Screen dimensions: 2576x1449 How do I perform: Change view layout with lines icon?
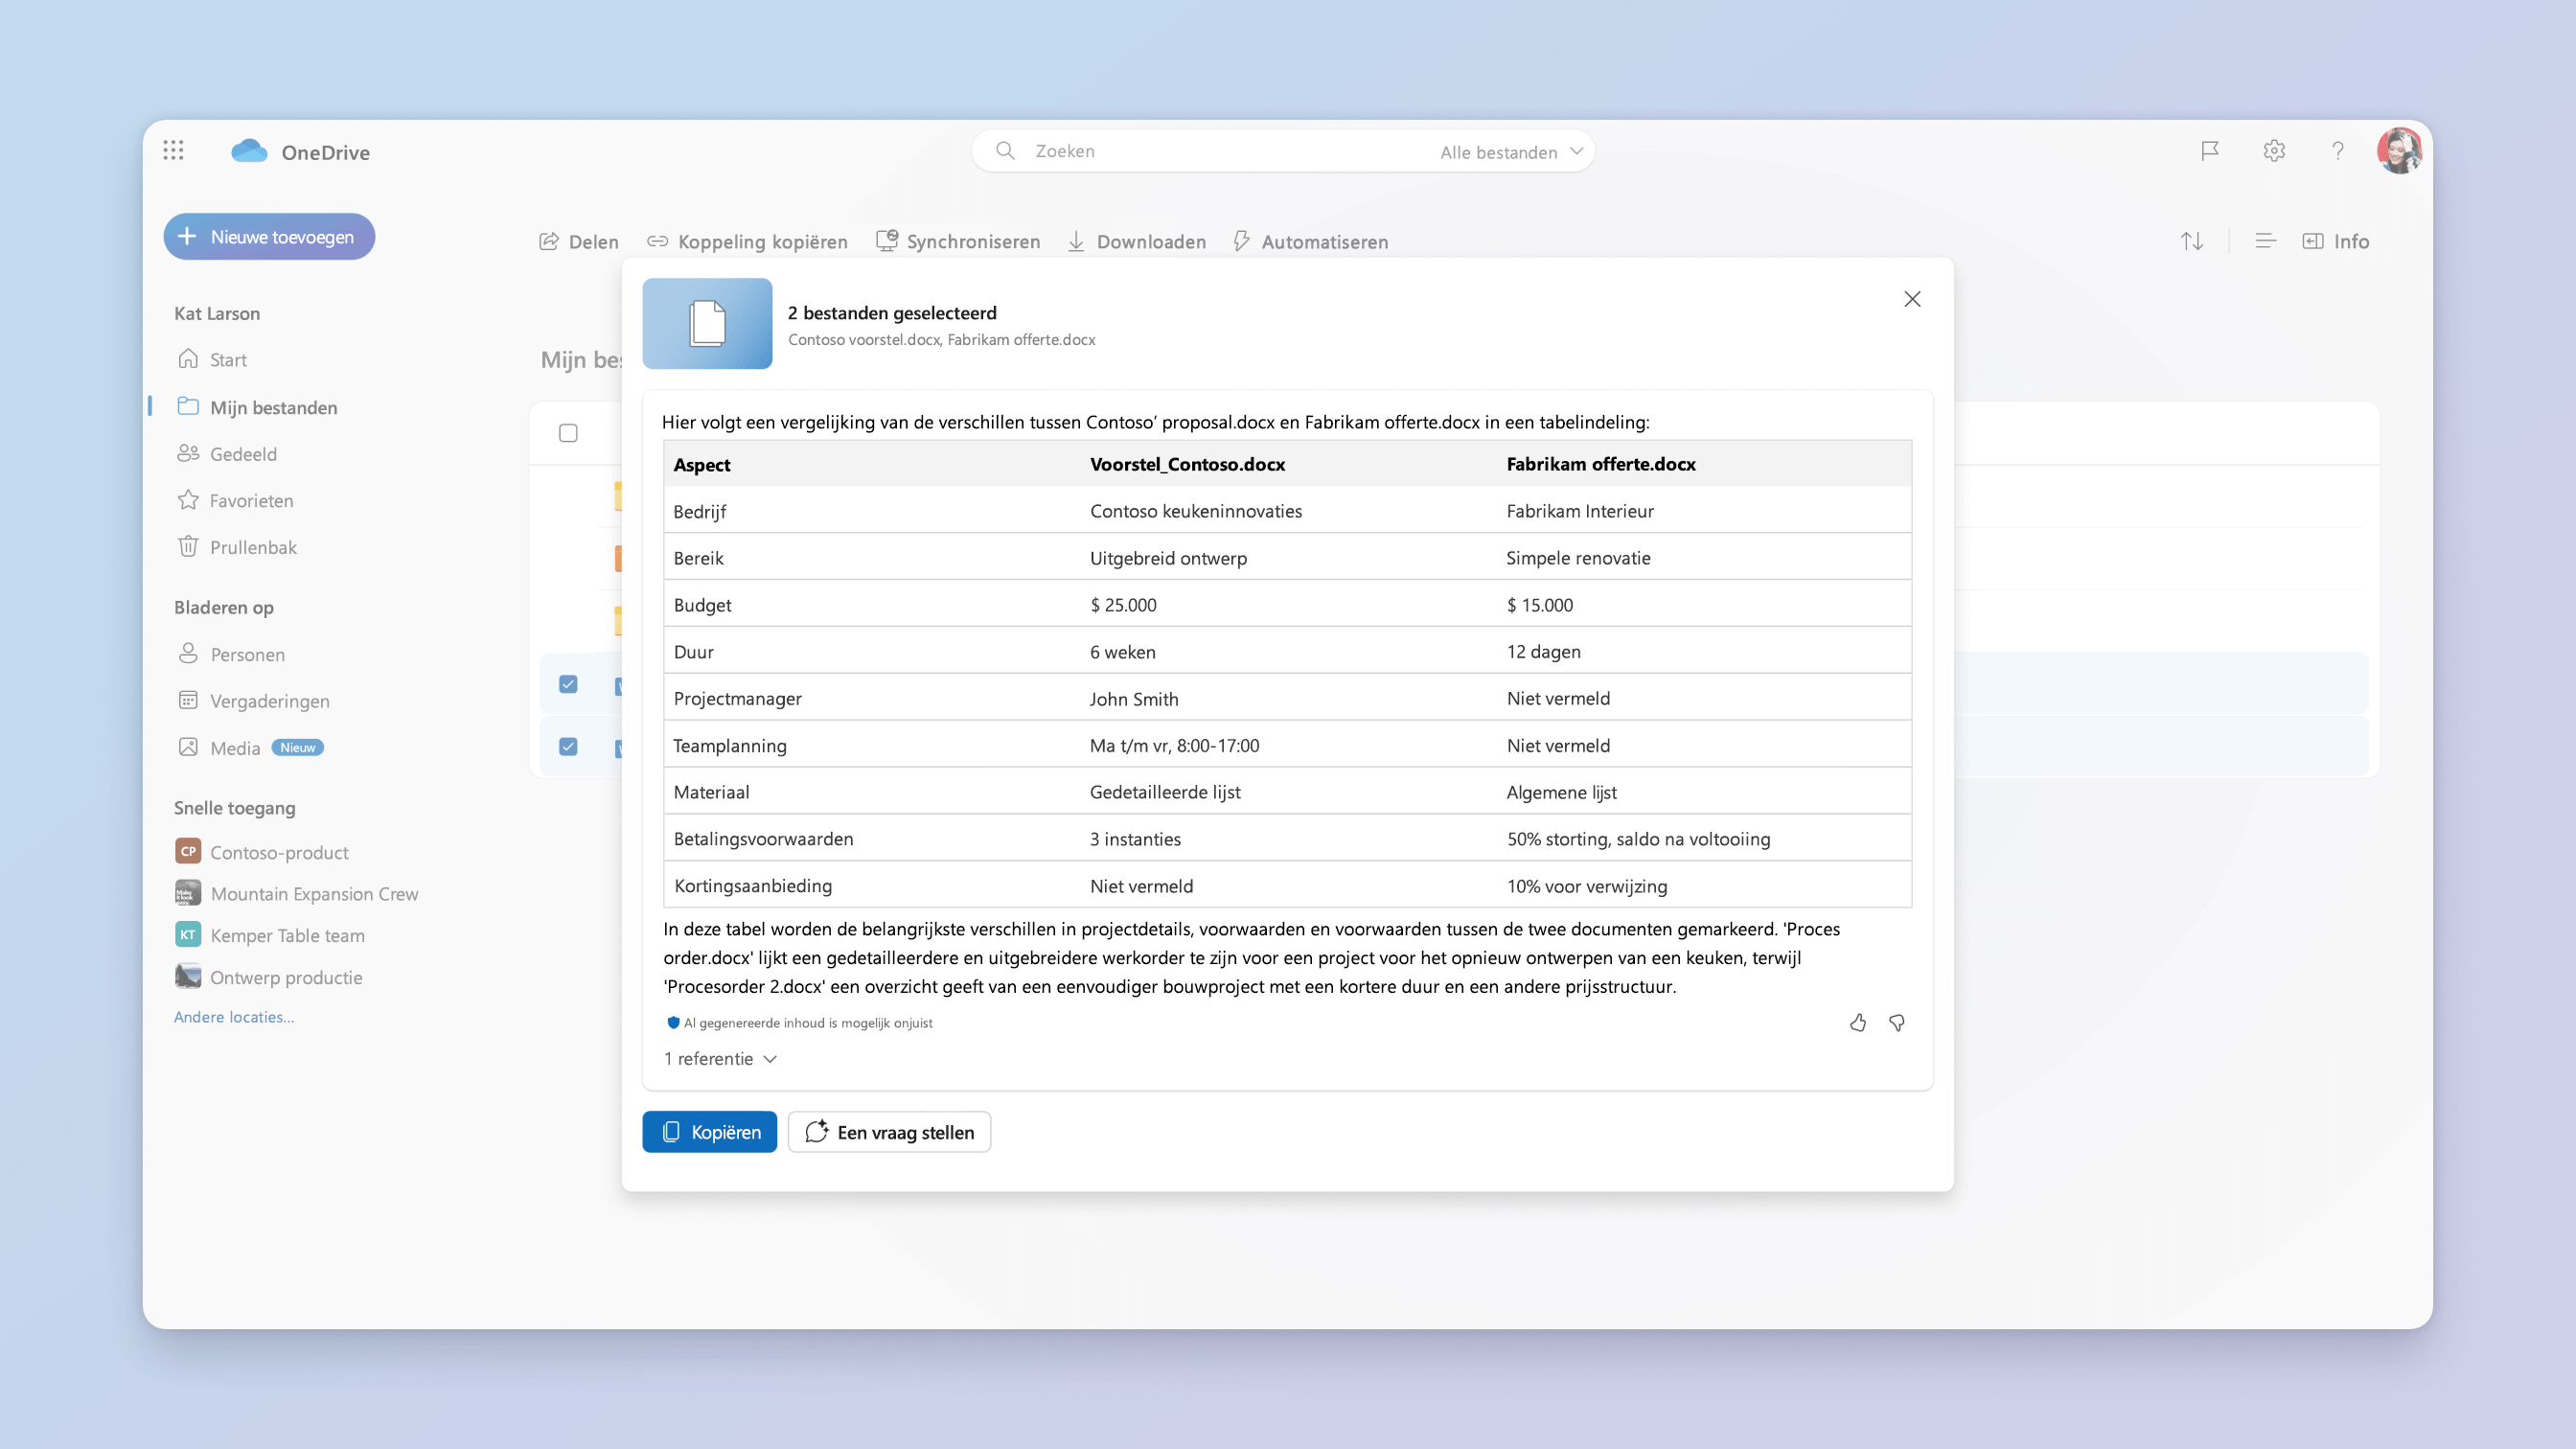coord(2266,241)
